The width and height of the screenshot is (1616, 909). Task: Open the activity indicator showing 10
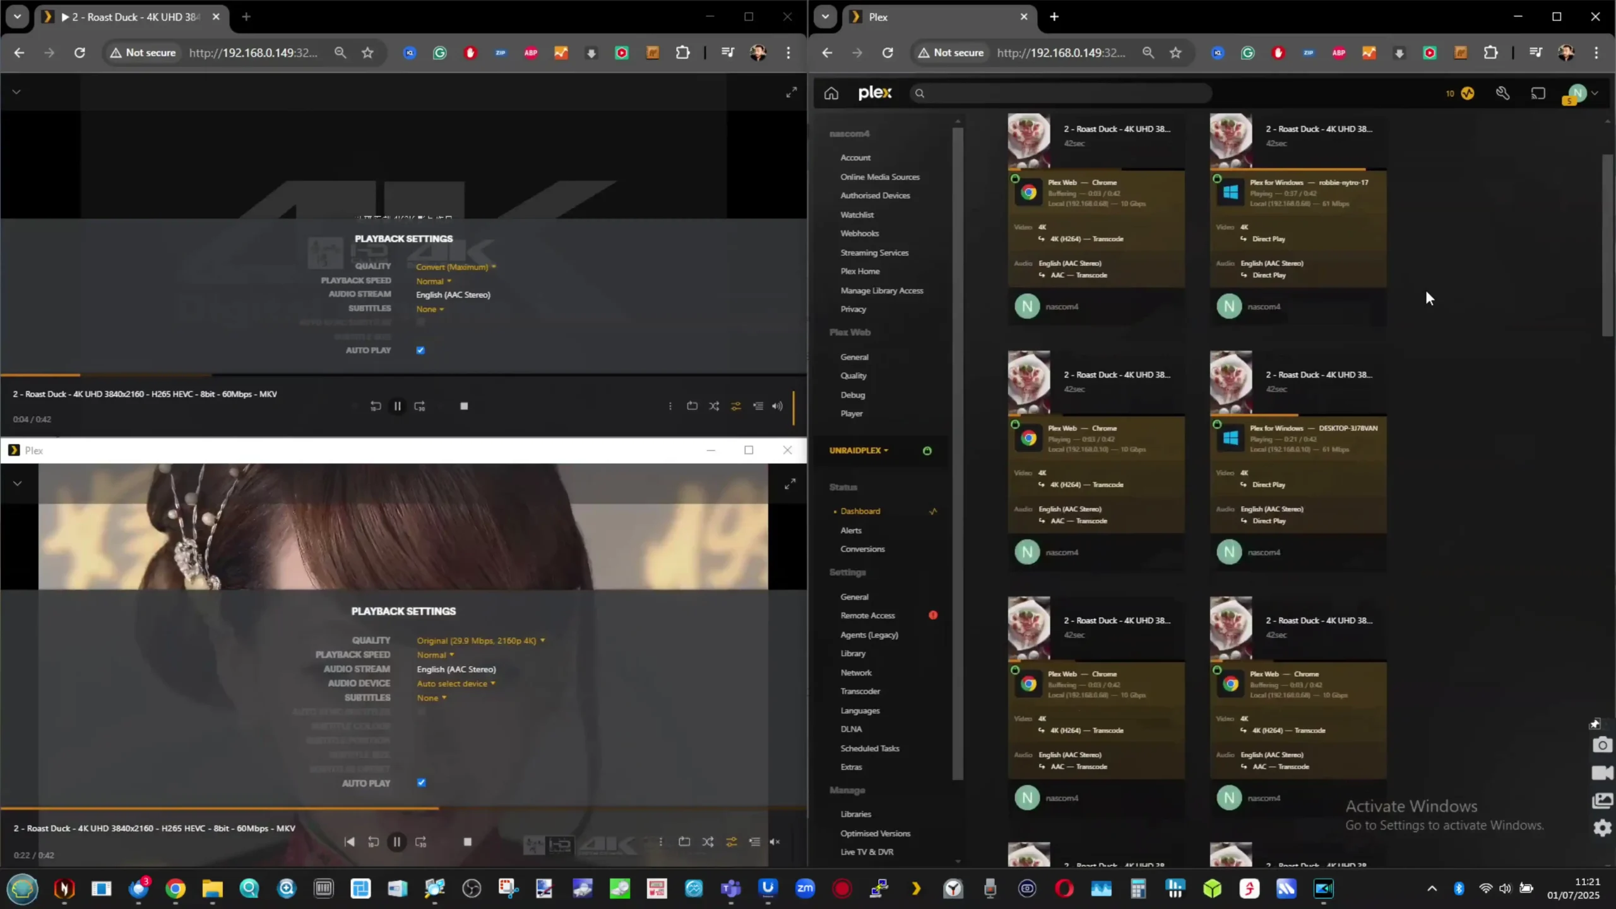coord(1459,93)
